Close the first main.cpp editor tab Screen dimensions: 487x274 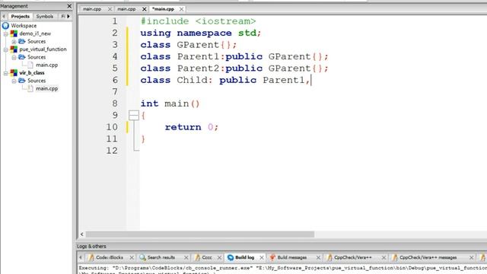110,9
